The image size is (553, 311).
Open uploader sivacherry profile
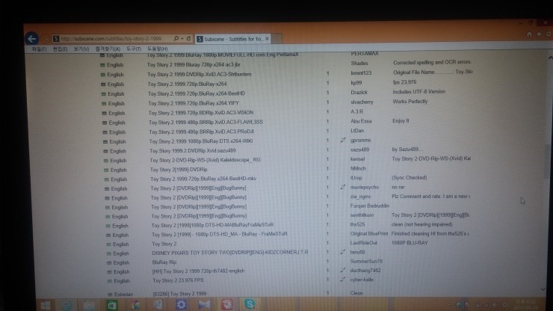tap(362, 102)
